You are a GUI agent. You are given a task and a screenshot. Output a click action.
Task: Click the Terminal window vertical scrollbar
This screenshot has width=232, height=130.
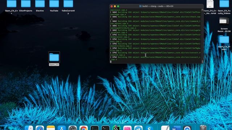[202, 36]
